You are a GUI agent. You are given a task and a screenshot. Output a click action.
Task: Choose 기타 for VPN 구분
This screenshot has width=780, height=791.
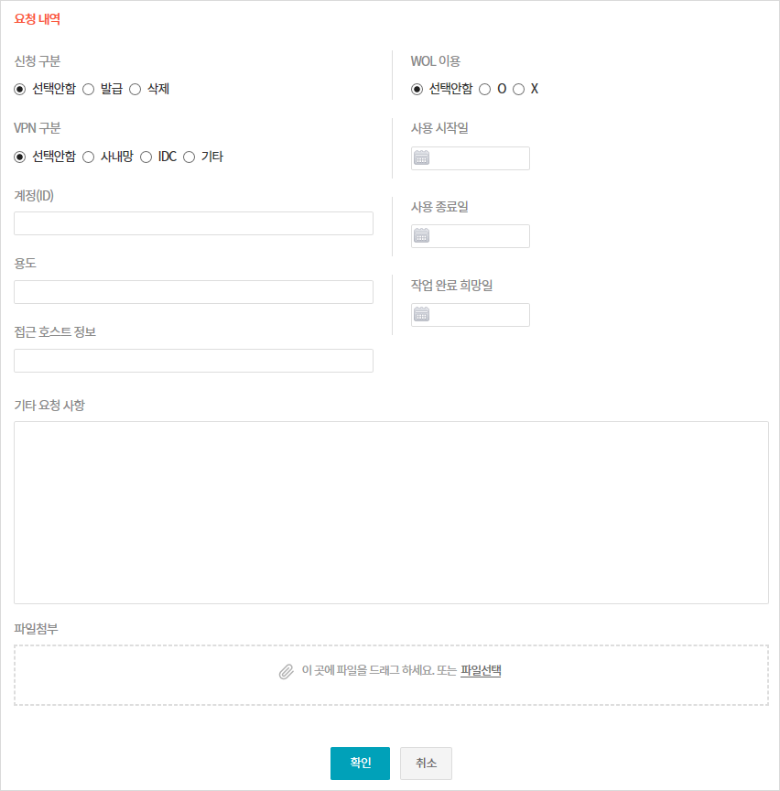point(190,157)
